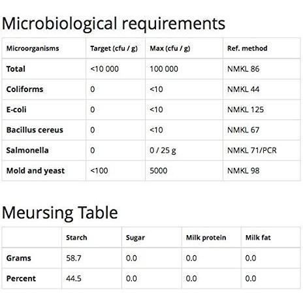Select the Coliforms row label
Screen dimensions: 303x303
tap(25, 89)
